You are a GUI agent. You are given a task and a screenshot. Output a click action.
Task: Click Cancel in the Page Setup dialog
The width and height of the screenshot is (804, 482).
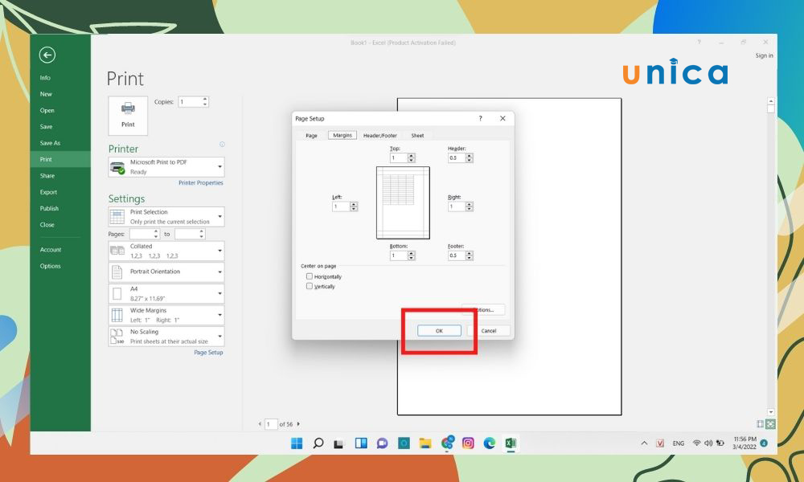pyautogui.click(x=489, y=331)
